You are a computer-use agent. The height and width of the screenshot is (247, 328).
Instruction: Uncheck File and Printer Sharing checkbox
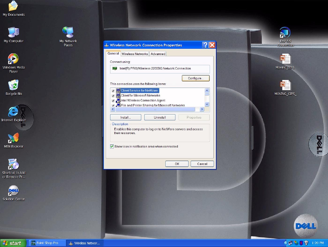coord(113,105)
